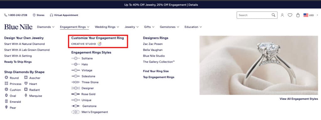Click the Engagement Rings Styles heading
The height and width of the screenshot is (120, 321).
[91, 52]
